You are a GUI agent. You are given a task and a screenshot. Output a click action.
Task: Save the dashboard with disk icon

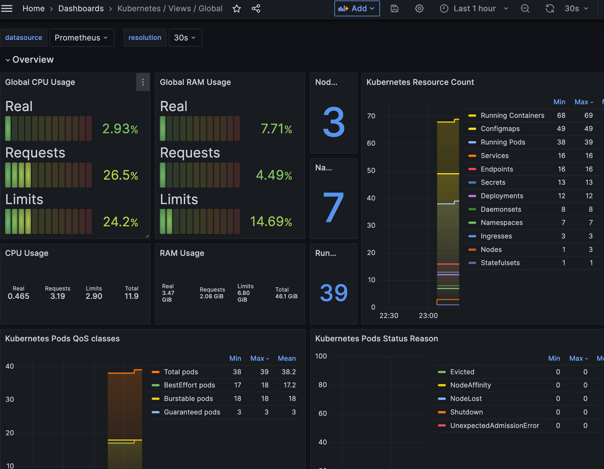[394, 8]
